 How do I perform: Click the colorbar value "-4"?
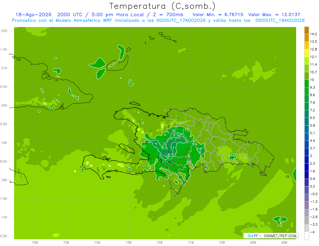click(x=312, y=232)
